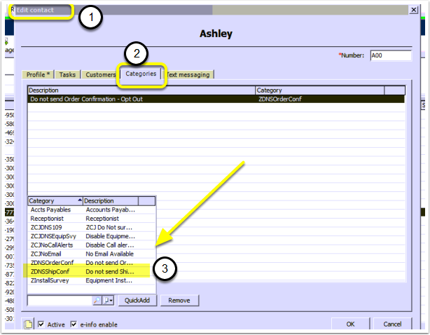430x335 pixels.
Task: Click the QuickAdd button
Action: point(137,301)
